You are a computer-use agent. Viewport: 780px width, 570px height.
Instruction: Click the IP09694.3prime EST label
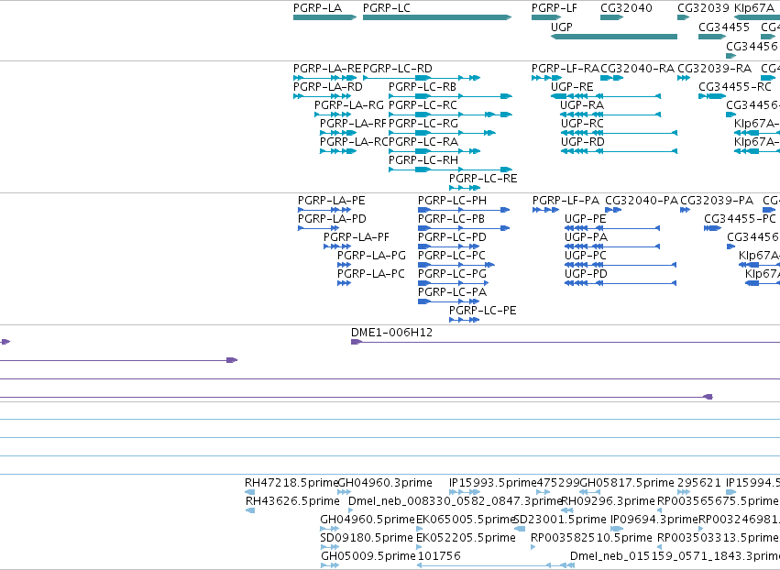[654, 520]
